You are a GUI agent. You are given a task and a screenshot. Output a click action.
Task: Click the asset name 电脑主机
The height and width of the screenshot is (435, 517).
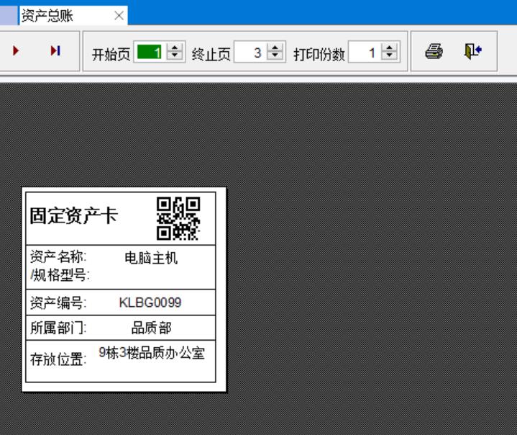(x=151, y=258)
